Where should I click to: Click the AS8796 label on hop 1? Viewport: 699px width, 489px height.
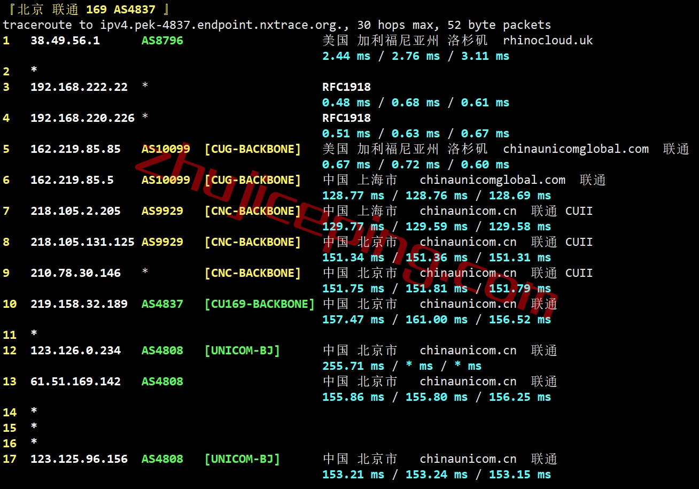coord(162,41)
